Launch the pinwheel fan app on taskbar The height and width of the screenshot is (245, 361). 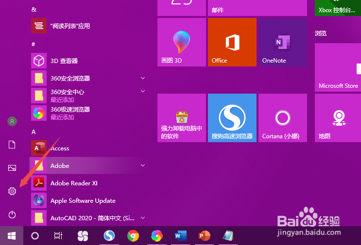click(83, 236)
